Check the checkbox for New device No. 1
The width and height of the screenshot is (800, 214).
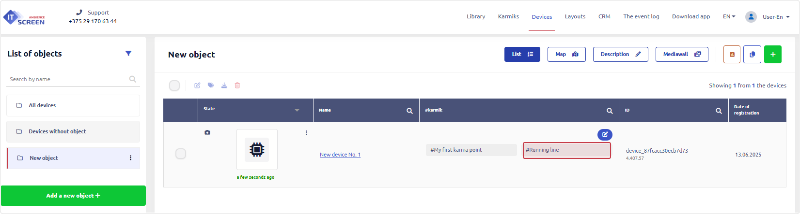coord(181,154)
